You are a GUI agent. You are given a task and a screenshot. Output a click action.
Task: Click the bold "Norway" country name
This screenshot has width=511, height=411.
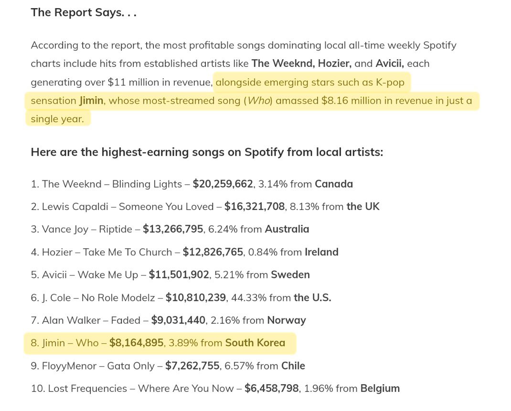(287, 320)
